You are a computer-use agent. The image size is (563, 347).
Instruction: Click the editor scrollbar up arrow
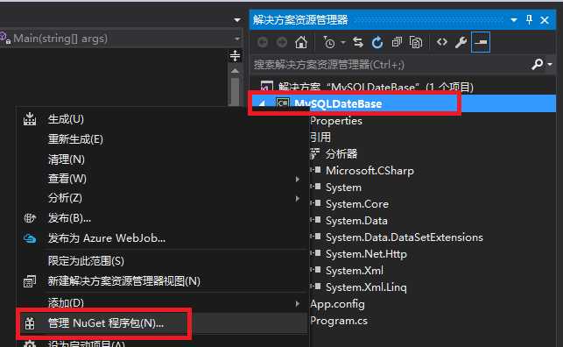(x=235, y=71)
